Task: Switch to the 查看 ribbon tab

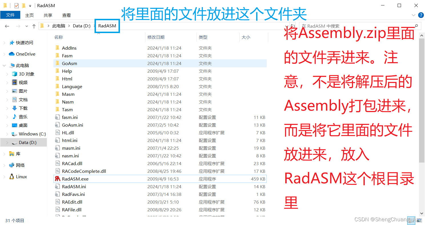Action: click(x=66, y=15)
